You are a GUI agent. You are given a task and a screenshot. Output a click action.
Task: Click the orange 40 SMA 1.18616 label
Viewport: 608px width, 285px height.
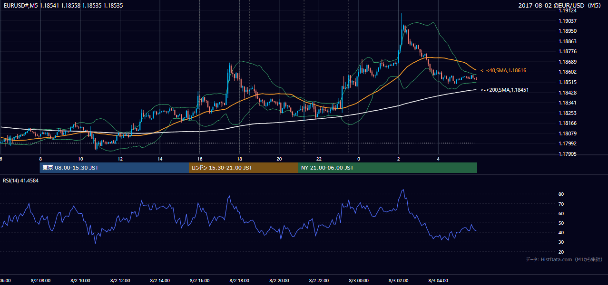(x=503, y=70)
